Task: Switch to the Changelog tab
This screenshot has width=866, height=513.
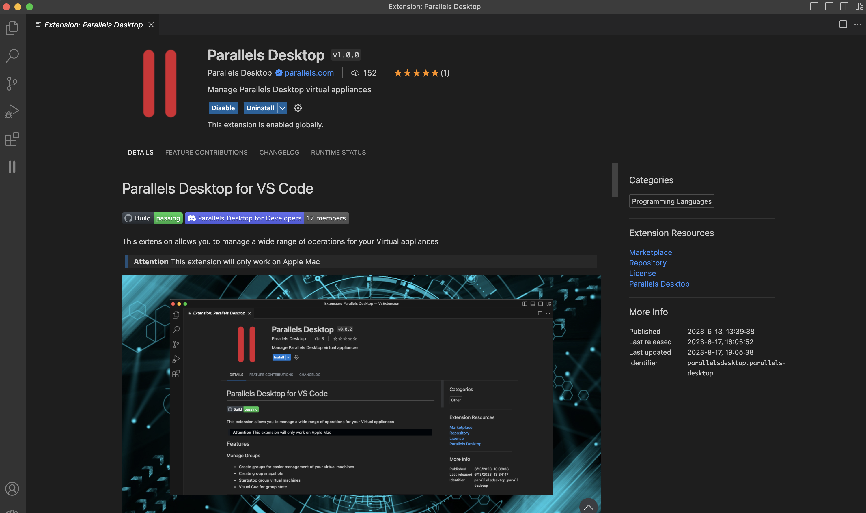Action: coord(279,152)
